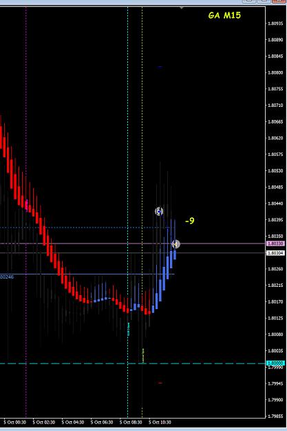Image resolution: width=287 pixels, height=431 pixels.
Task: Click the 1.79855 price scale value
Action: click(x=275, y=416)
